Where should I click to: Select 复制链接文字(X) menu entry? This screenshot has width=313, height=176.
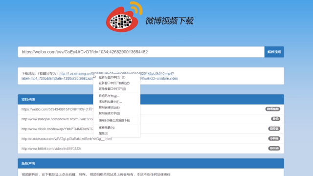(x=116, y=113)
